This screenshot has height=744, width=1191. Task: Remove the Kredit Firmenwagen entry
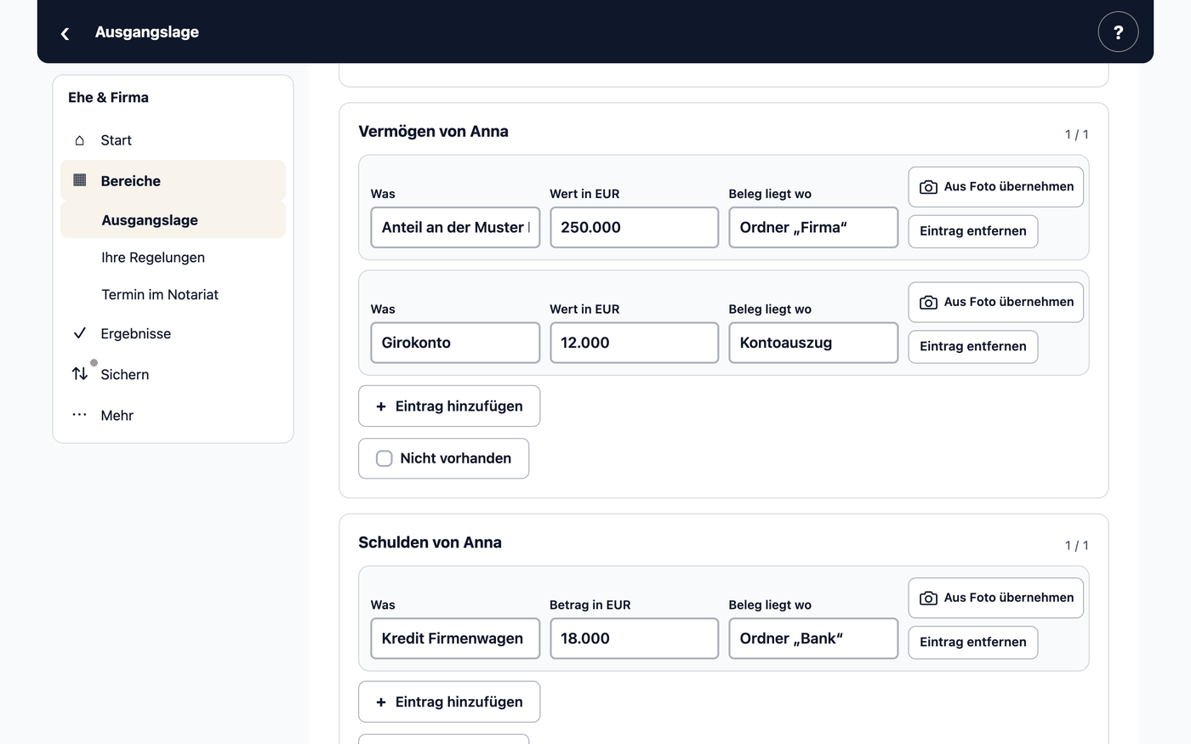[973, 643]
